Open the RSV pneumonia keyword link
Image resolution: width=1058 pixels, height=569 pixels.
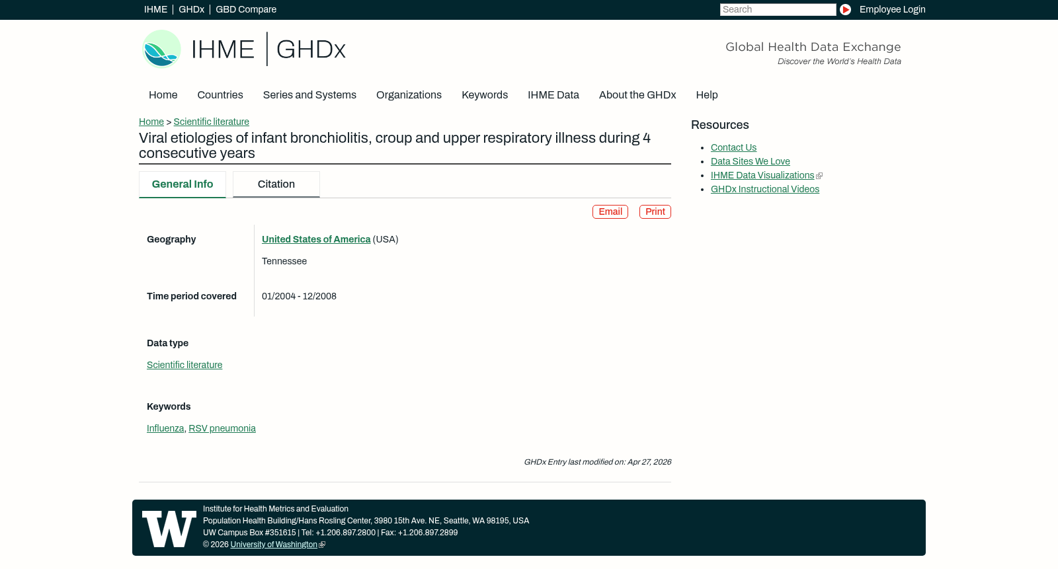[222, 429]
